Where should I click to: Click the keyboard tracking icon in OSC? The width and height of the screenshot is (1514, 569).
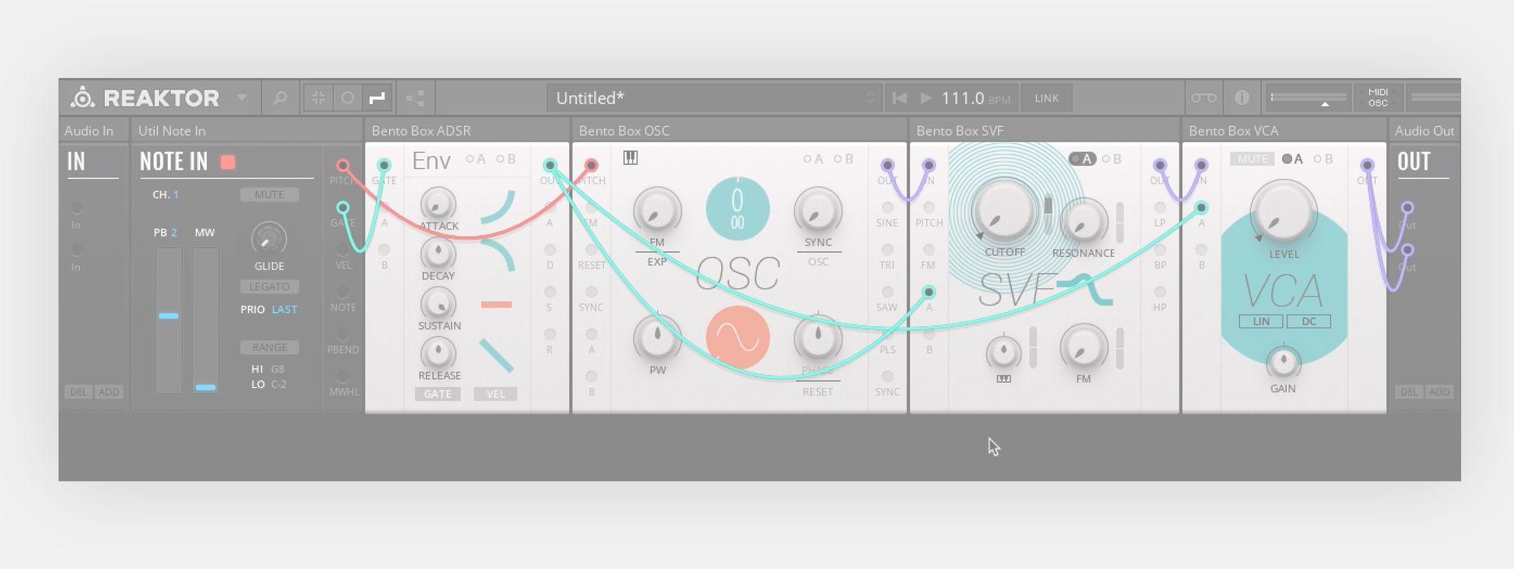coord(630,158)
